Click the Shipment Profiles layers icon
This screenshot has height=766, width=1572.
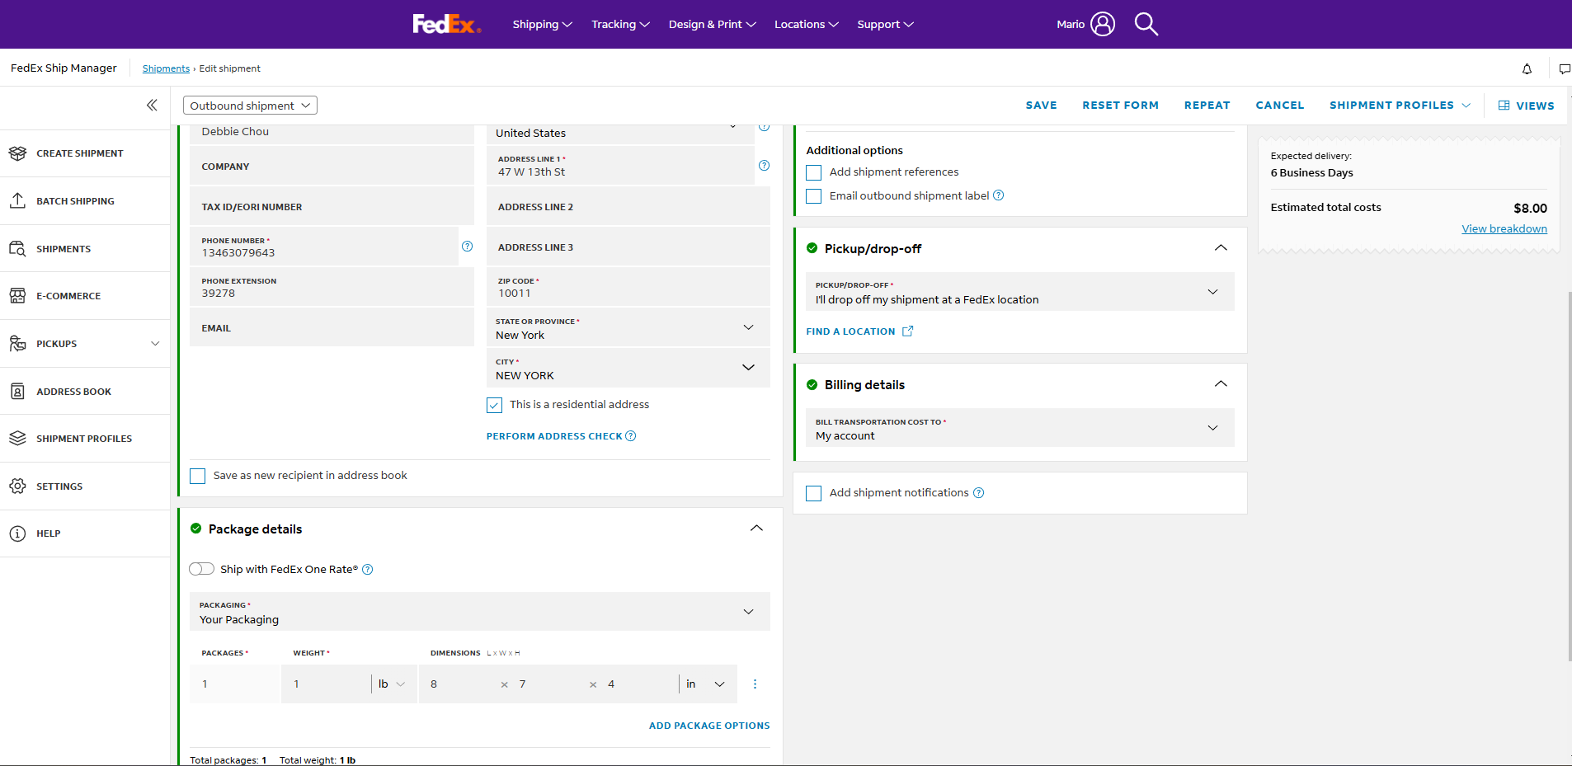[x=17, y=438]
